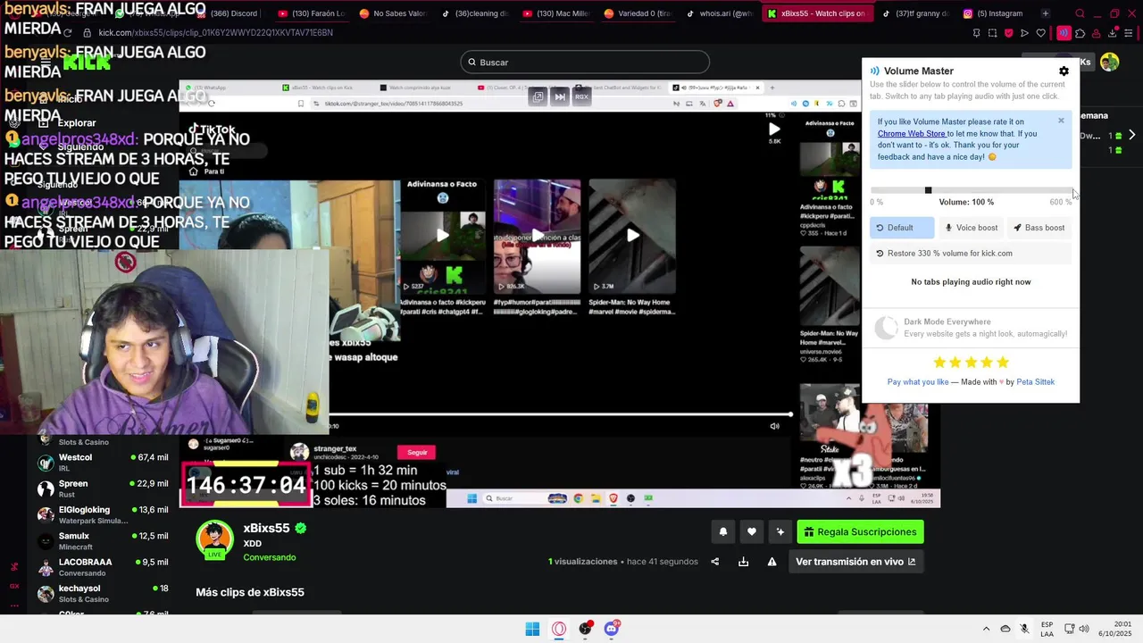Restore 330 % volume for kick.com
Viewport: 1143px width, 643px height.
[x=970, y=254]
